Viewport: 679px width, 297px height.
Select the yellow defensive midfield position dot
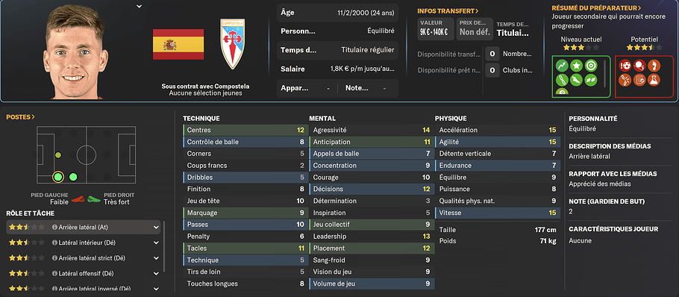(58, 155)
